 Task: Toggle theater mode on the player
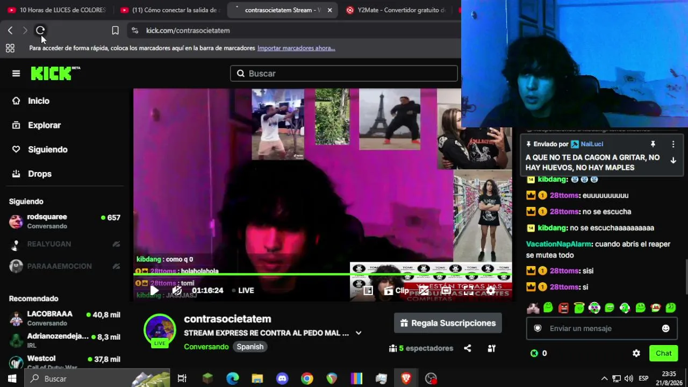[x=446, y=291]
